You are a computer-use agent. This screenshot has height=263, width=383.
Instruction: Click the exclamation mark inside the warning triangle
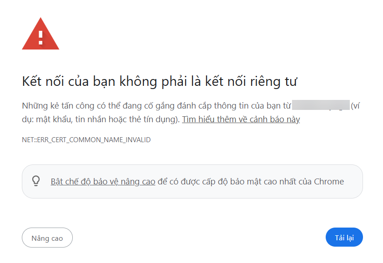pyautogui.click(x=41, y=36)
